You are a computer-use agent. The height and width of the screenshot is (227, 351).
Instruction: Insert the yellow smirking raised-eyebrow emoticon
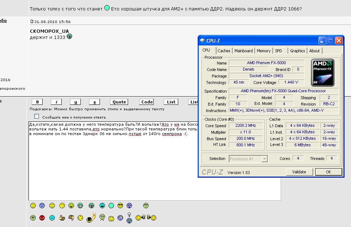pyautogui.click(x=62, y=205)
